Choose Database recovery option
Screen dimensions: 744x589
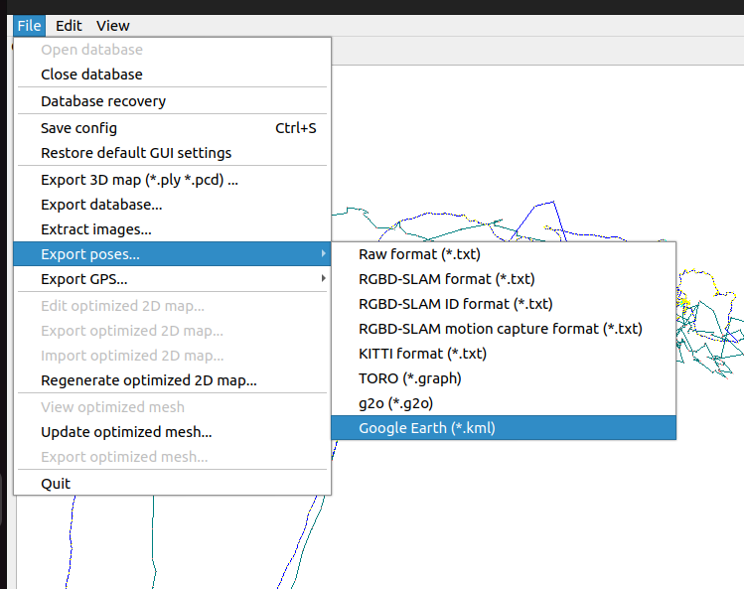pos(103,101)
